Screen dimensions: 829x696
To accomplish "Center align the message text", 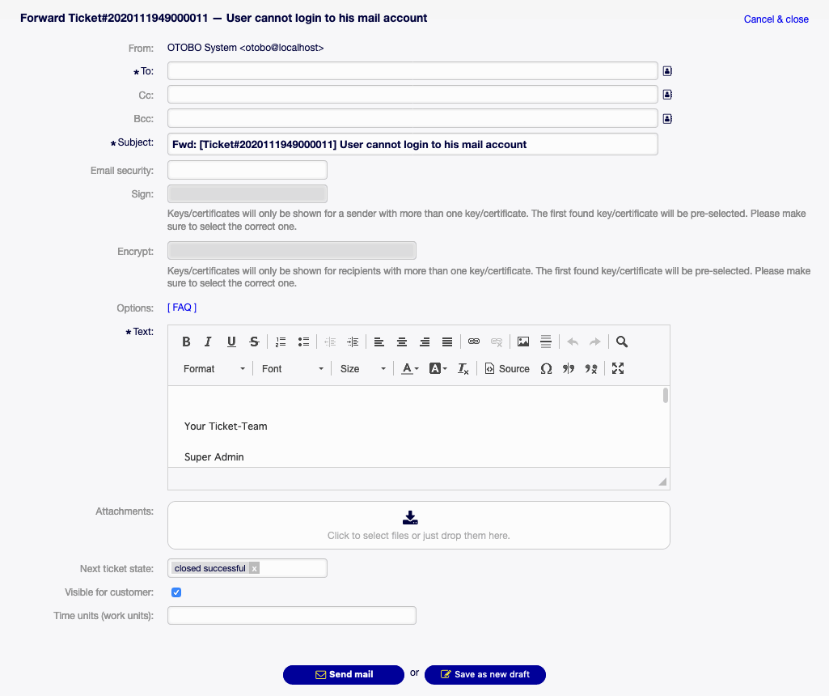I will [x=402, y=341].
